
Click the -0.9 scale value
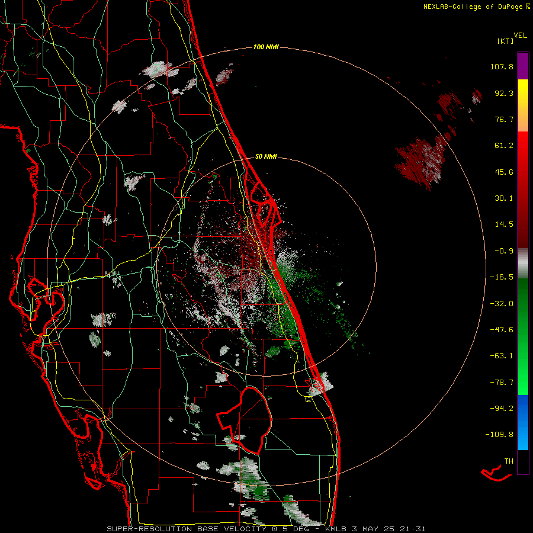click(x=504, y=251)
